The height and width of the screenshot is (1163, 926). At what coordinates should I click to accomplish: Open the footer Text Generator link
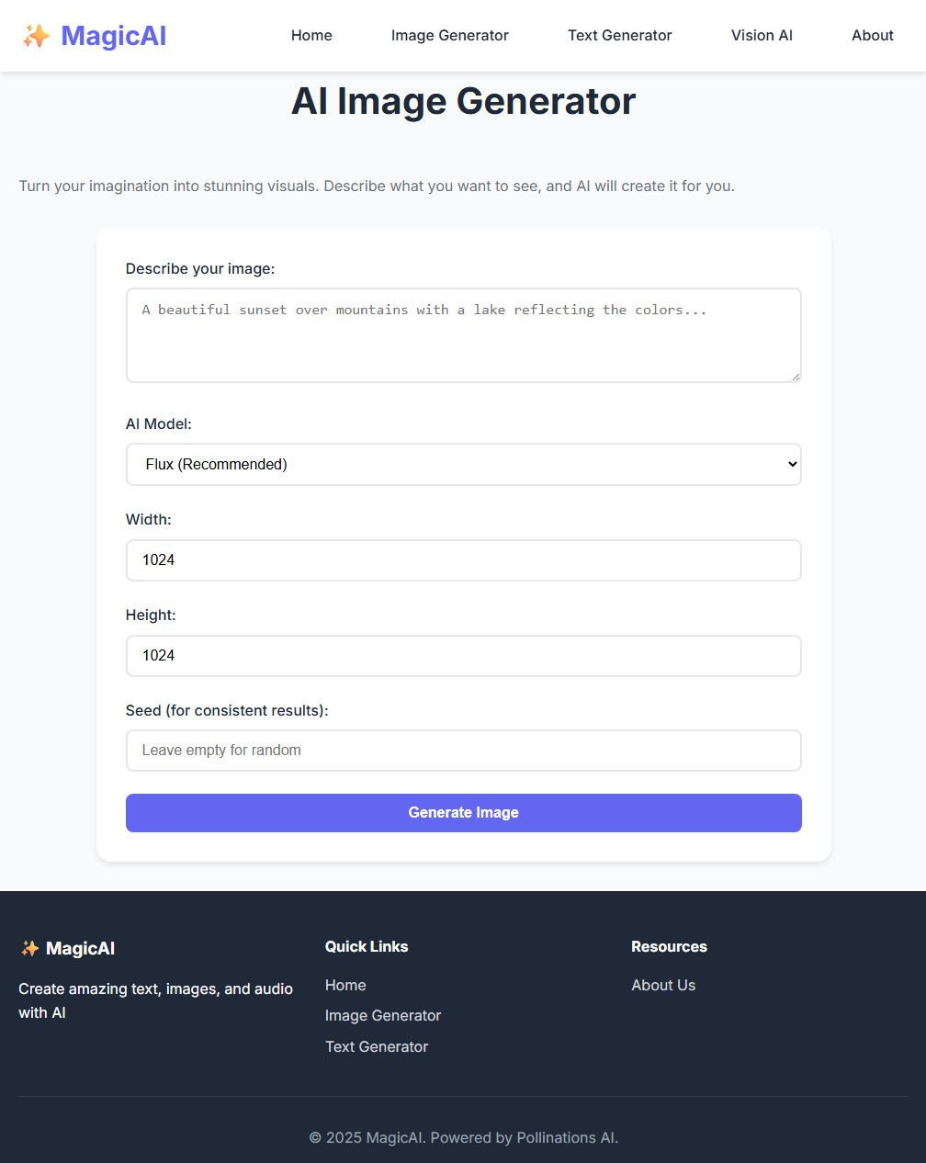[x=377, y=1046]
